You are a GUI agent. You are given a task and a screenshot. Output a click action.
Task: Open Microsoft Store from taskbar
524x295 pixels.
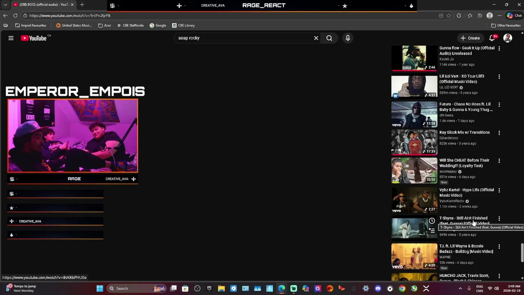click(185, 288)
